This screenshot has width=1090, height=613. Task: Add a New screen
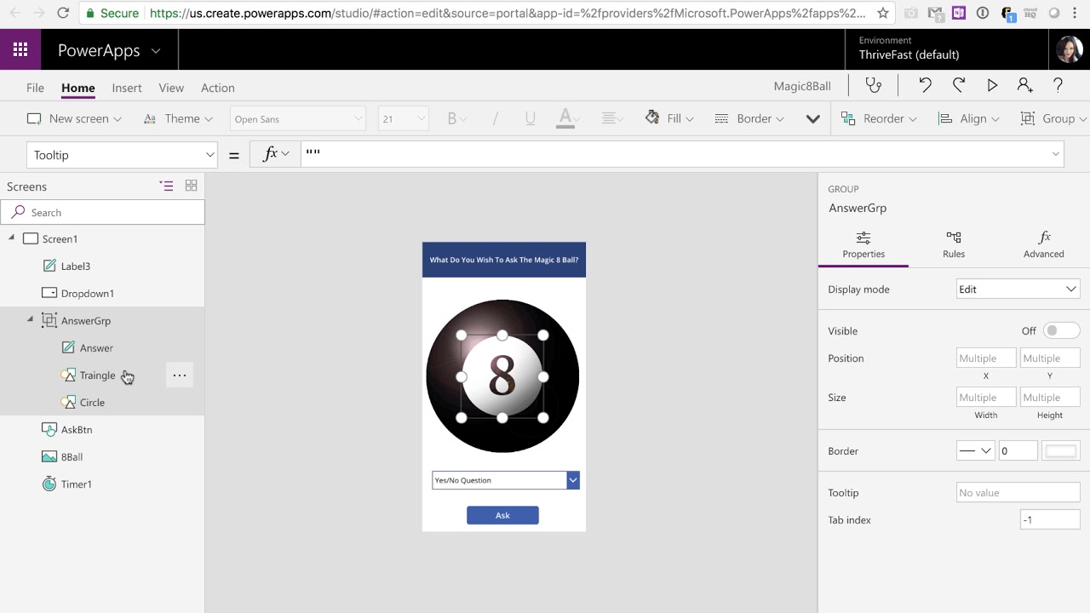click(x=74, y=118)
